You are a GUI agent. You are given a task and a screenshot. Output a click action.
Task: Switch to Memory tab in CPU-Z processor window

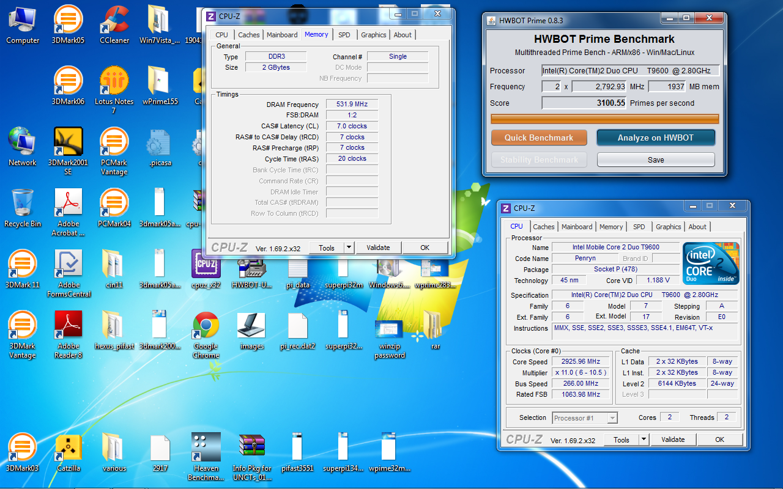610,227
